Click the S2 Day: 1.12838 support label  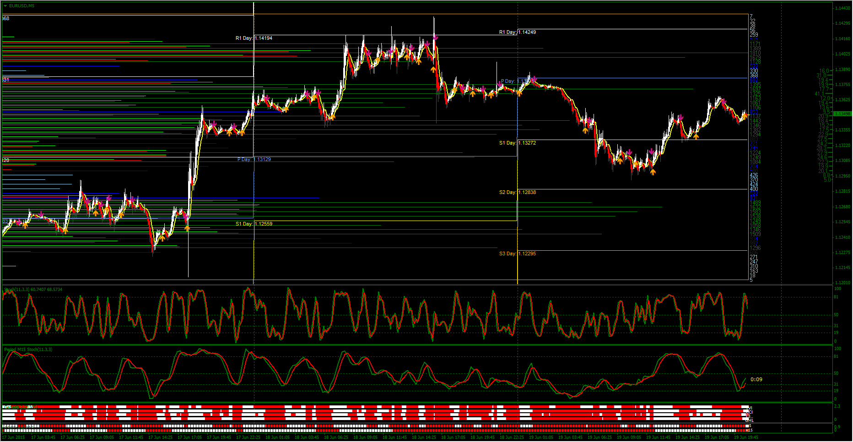(518, 193)
